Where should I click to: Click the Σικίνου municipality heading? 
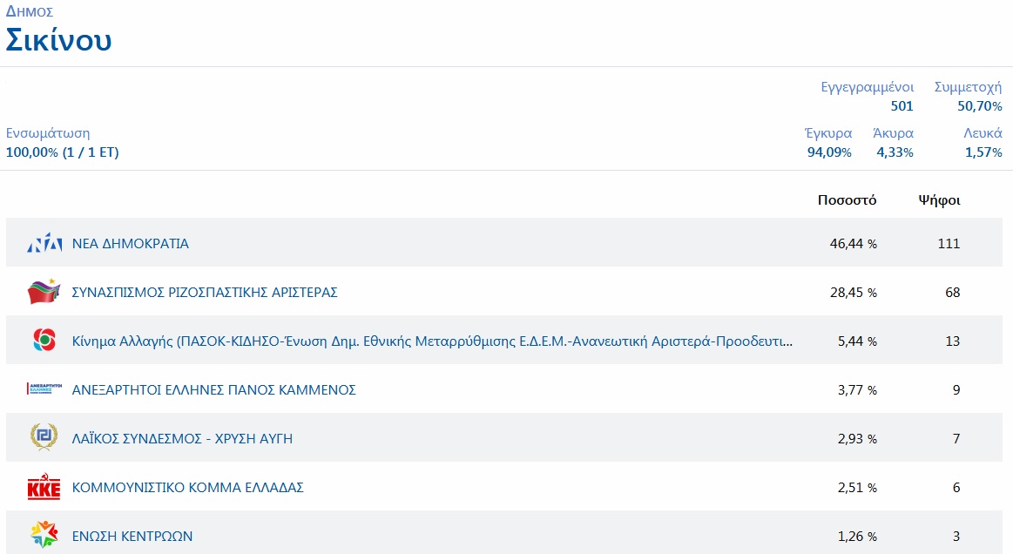point(59,40)
